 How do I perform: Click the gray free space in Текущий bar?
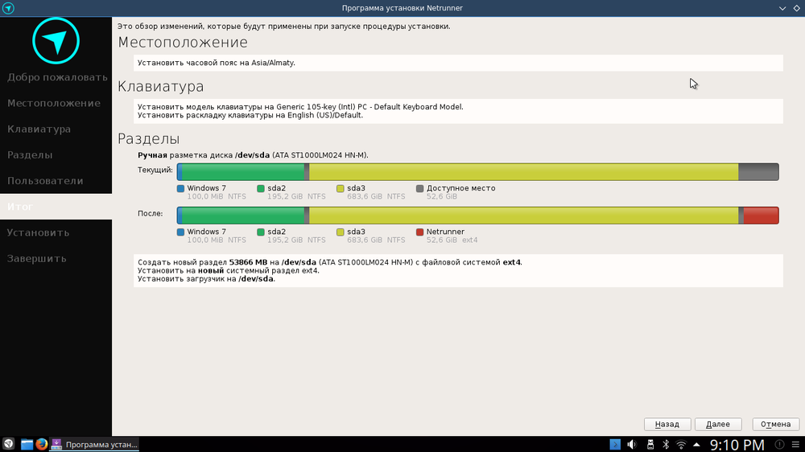758,172
